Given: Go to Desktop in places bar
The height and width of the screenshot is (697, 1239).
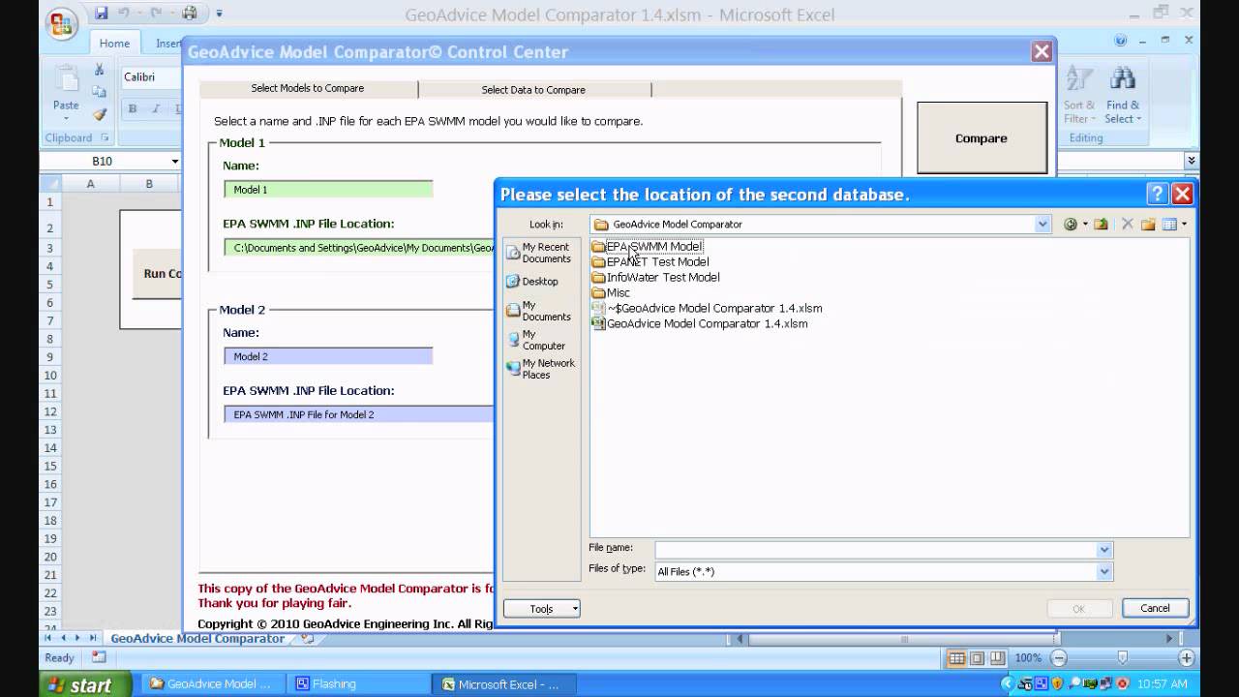Looking at the screenshot, I should [533, 282].
